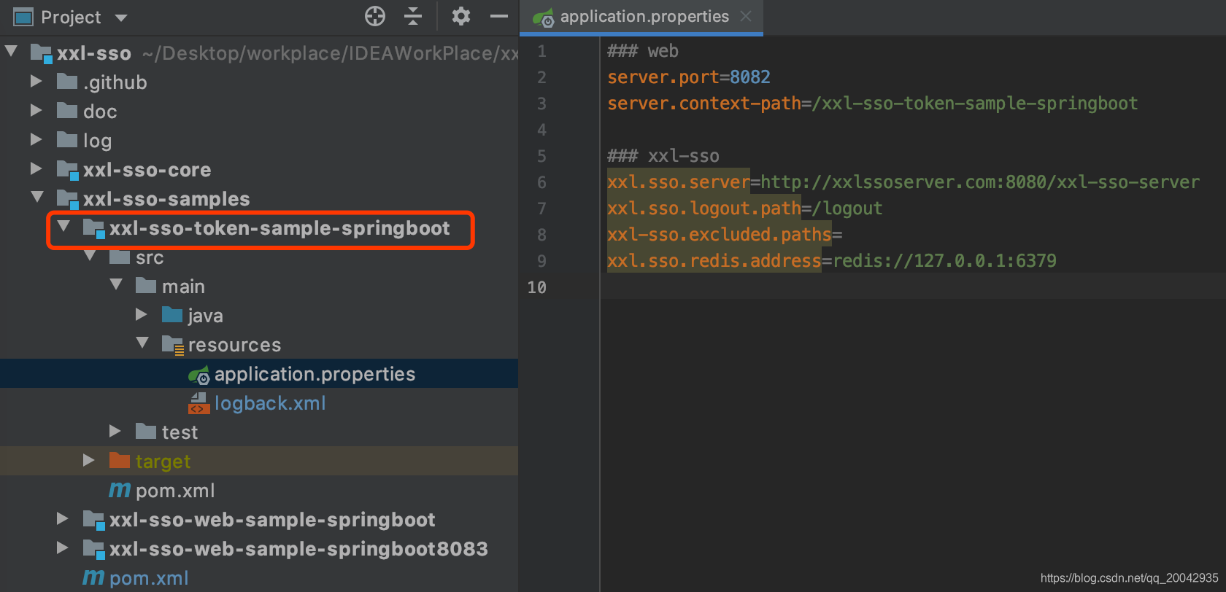Expand the xxl-sso-web-sample-springboot8083 module
Image resolution: width=1226 pixels, height=592 pixels.
pyautogui.click(x=62, y=548)
